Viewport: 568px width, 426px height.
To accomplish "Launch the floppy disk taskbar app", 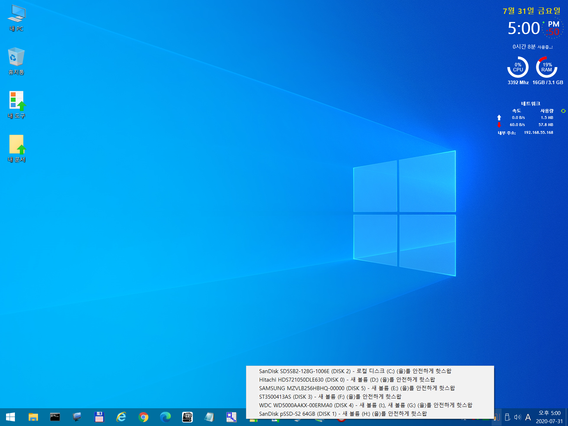I will pyautogui.click(x=99, y=417).
